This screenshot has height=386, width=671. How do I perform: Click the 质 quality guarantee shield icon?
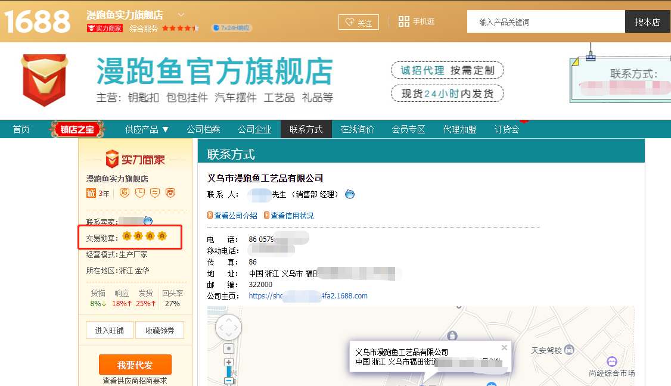124,193
